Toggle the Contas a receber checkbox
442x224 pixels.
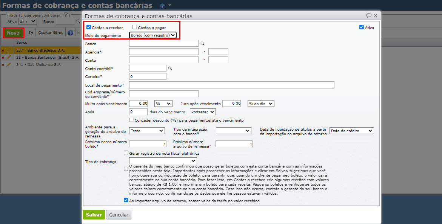[x=88, y=27]
